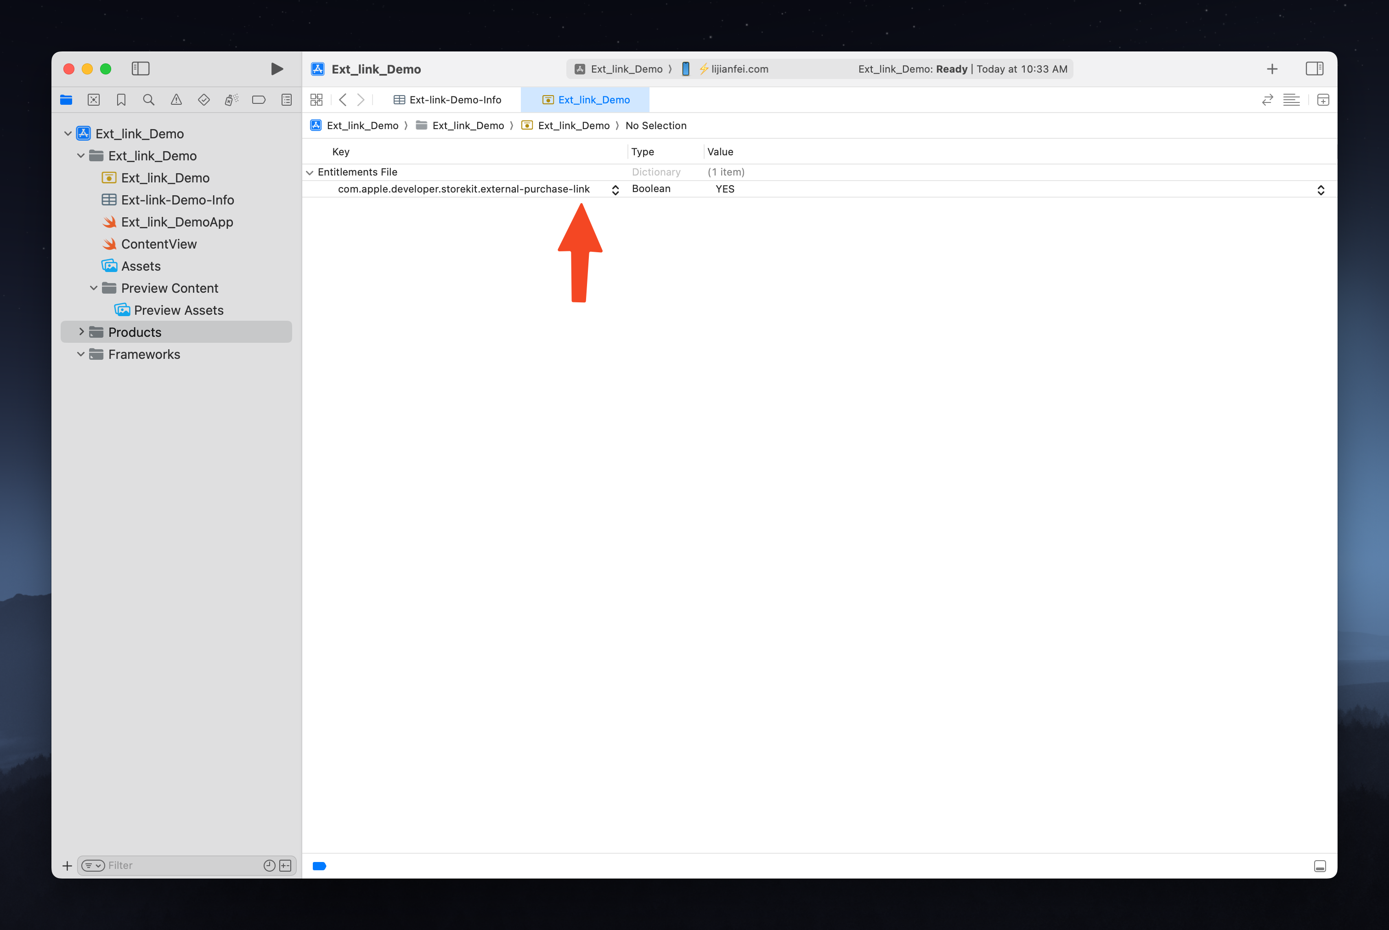
Task: Open the Bookmark navigator icon
Action: click(x=121, y=100)
